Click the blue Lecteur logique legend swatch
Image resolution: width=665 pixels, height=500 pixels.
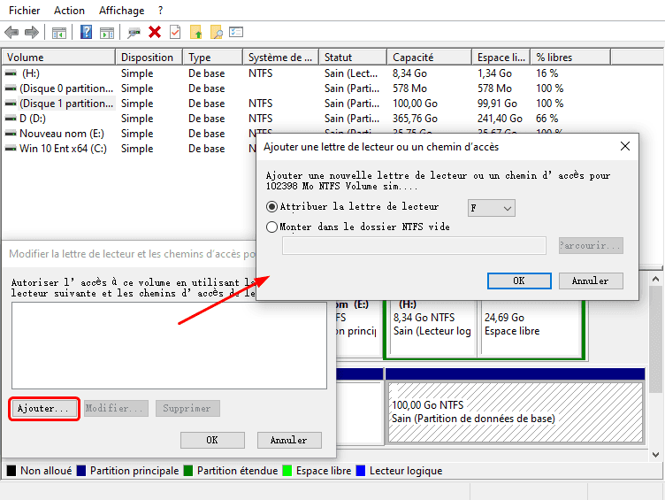tap(361, 471)
